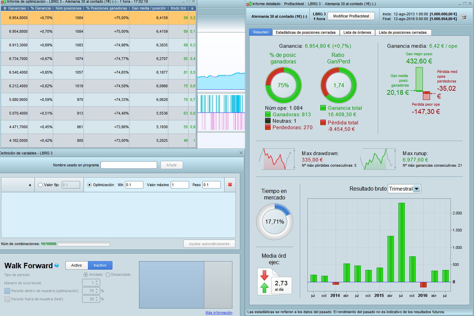Switch to the Resumen tab
Viewport: 474px width, 316px height.
(261, 32)
